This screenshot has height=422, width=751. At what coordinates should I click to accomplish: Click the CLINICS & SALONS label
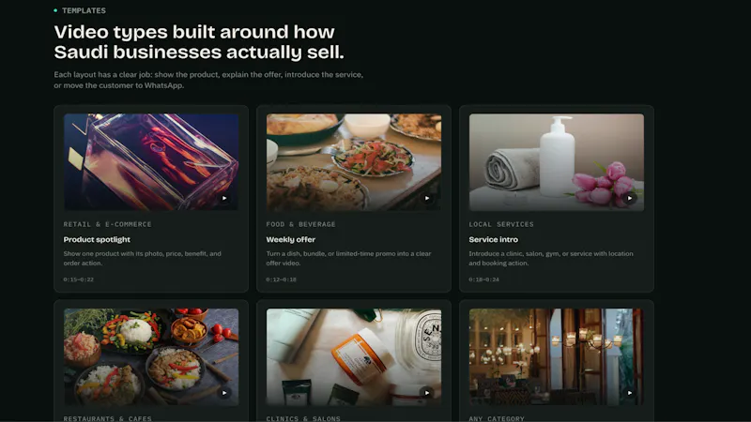tap(303, 418)
